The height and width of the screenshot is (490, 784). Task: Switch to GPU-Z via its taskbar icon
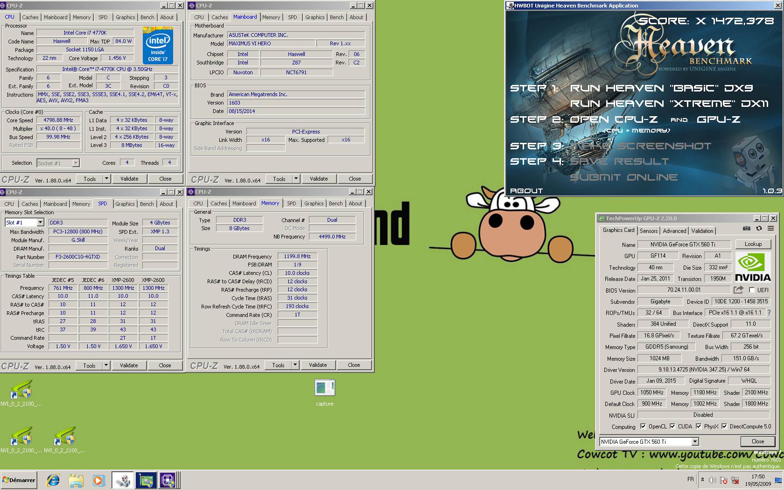tap(146, 480)
